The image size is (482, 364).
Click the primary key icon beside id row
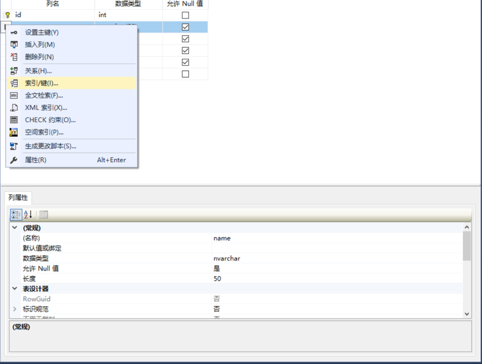pos(8,15)
